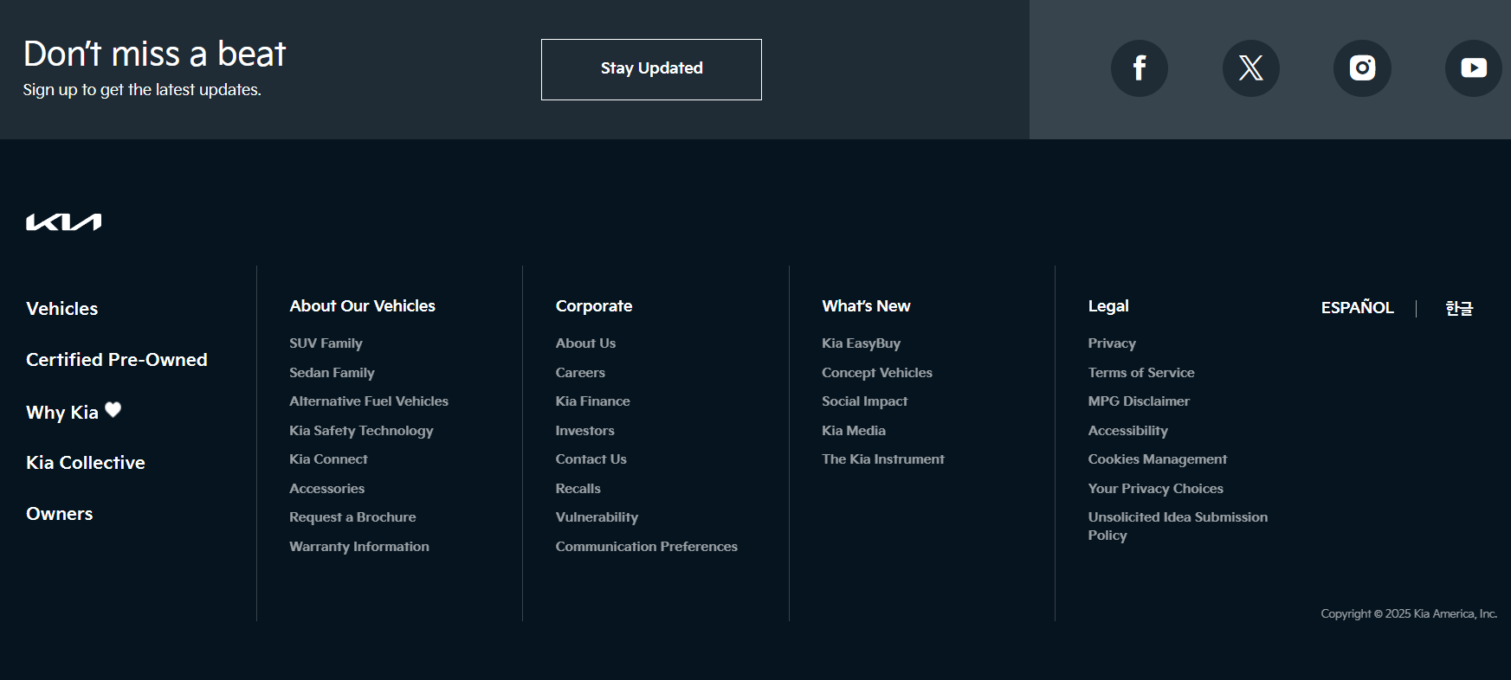Viewport: 1511px width, 680px height.
Task: Click the Corporate column heading
Action: [x=594, y=306]
